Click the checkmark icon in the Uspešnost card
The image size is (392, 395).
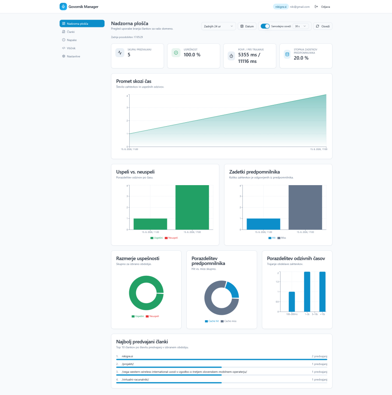176,53
